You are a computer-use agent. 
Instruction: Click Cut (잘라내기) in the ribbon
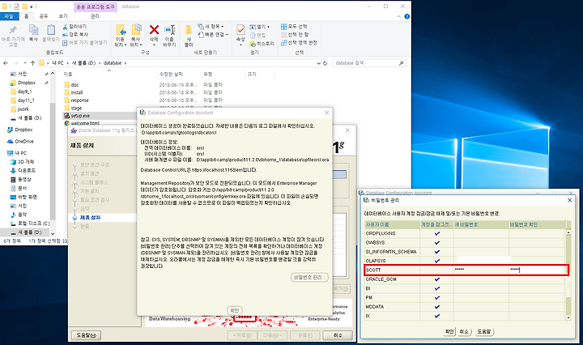pos(74,27)
